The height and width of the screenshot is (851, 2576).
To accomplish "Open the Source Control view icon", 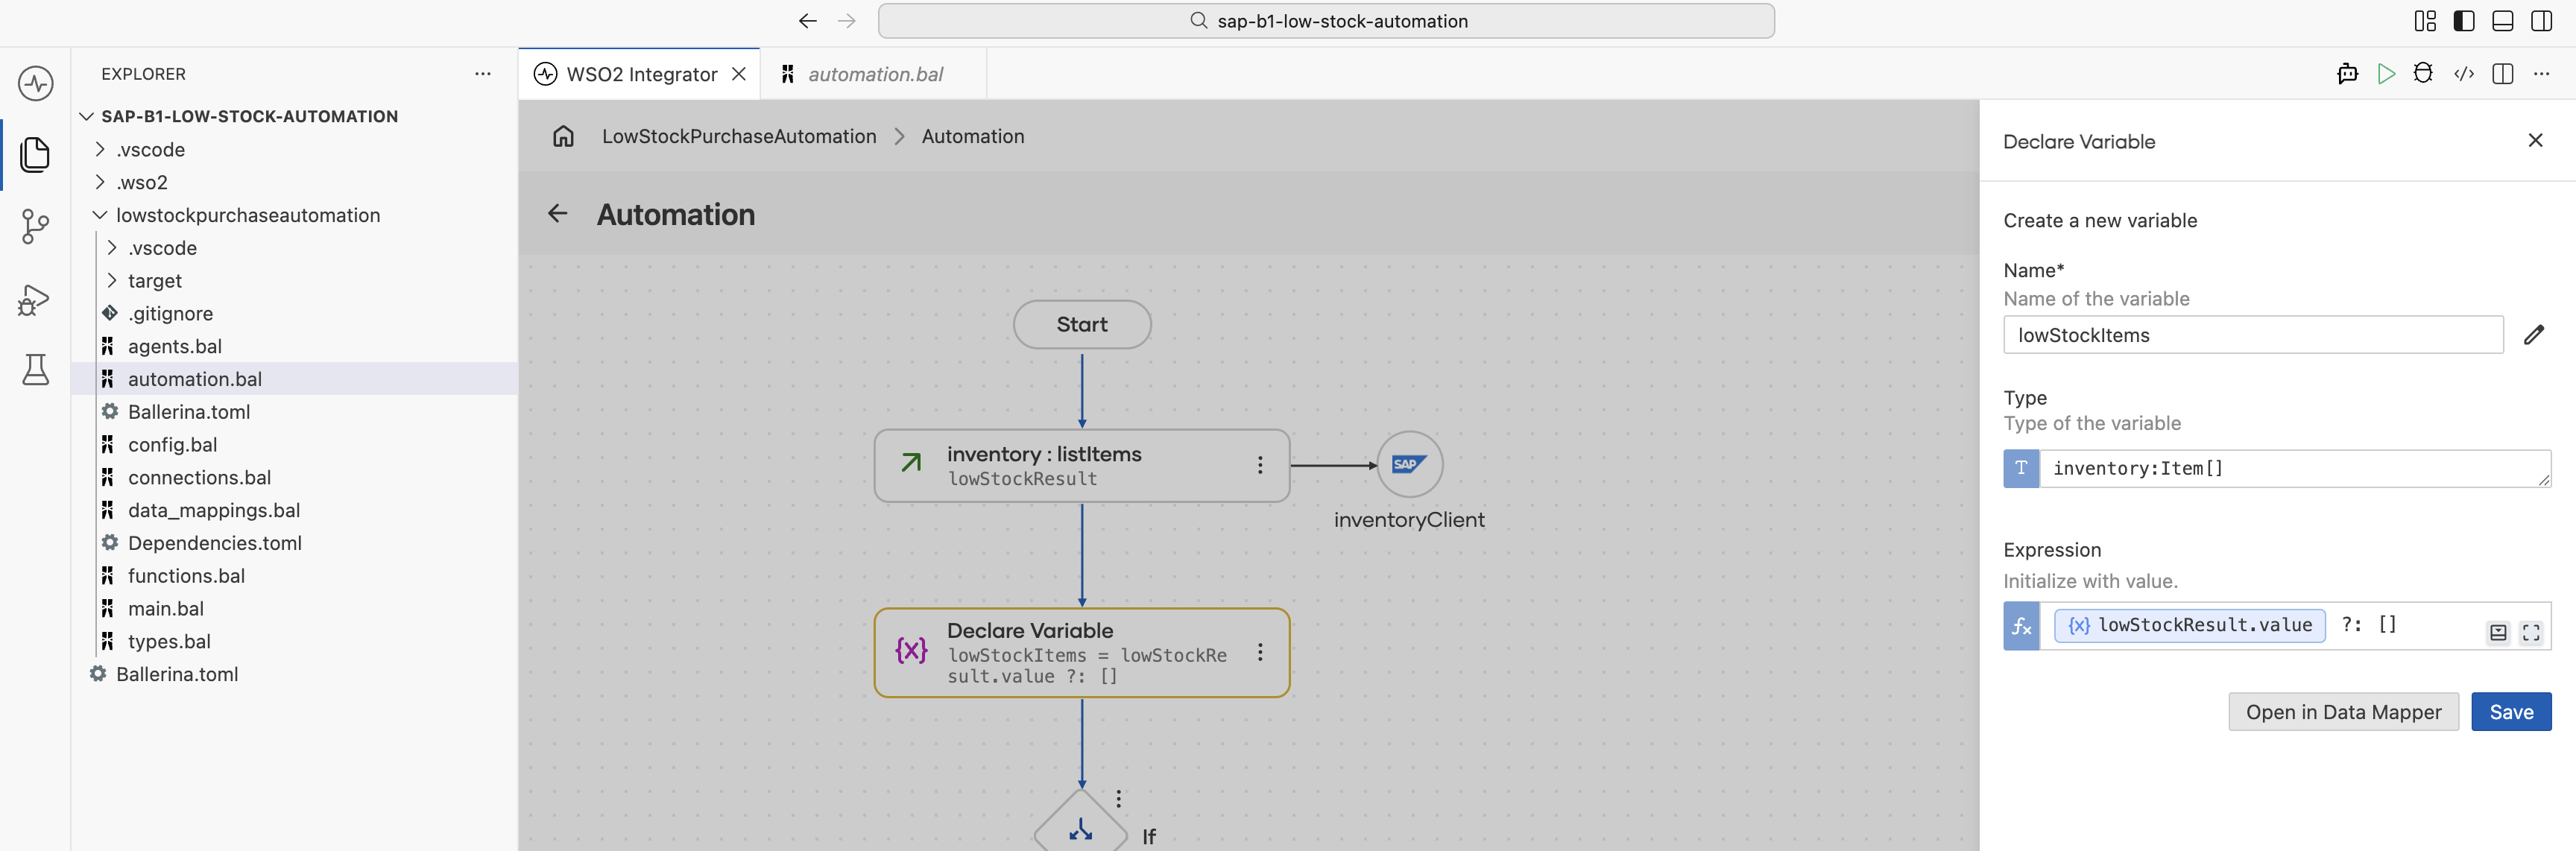I will pyautogui.click(x=36, y=227).
